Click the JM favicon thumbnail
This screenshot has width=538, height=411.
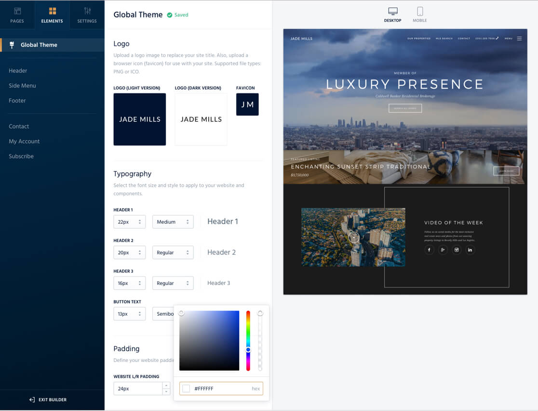point(247,104)
